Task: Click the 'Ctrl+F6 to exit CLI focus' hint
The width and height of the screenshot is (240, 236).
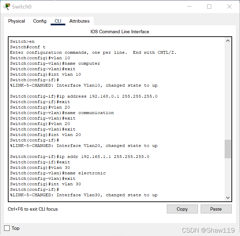Action: pos(33,209)
